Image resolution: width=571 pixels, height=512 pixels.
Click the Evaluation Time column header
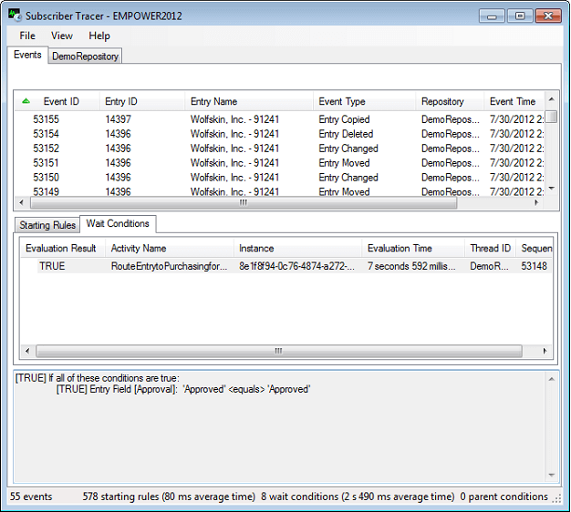413,249
